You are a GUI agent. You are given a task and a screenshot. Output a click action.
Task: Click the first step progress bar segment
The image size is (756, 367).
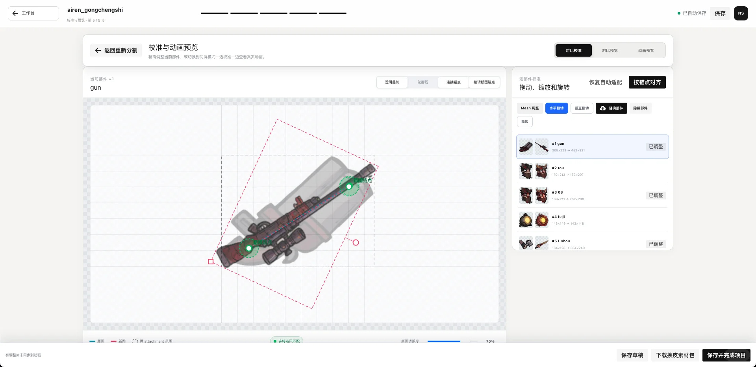coord(215,13)
